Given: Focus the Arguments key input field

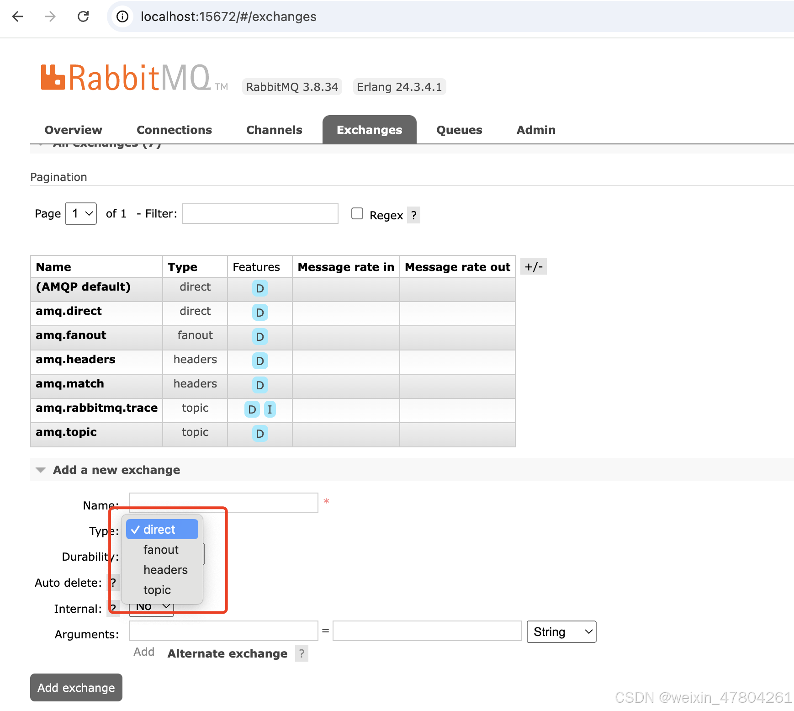Looking at the screenshot, I should [x=223, y=631].
